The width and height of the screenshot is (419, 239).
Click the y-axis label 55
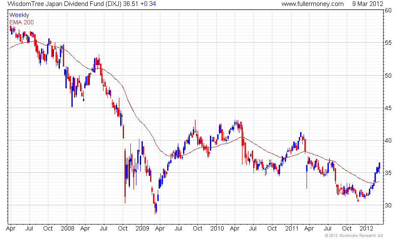click(388, 43)
